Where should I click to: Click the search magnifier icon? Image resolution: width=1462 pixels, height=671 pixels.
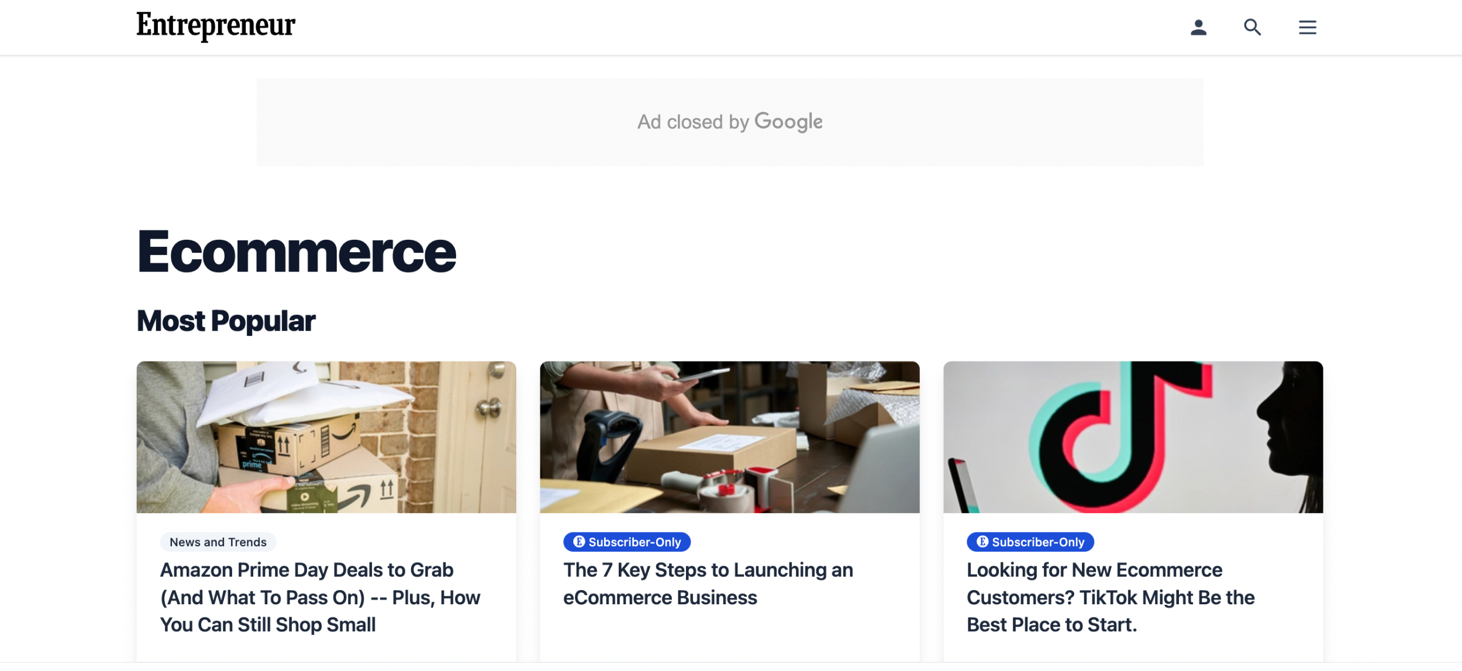[x=1252, y=27]
